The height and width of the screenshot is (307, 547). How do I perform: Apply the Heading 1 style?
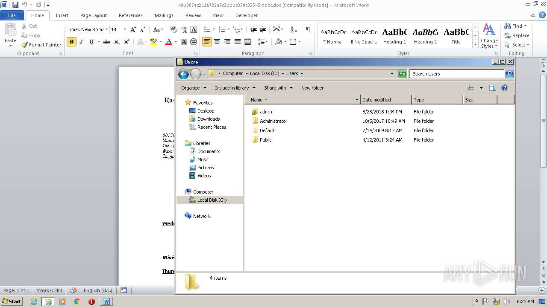[395, 36]
